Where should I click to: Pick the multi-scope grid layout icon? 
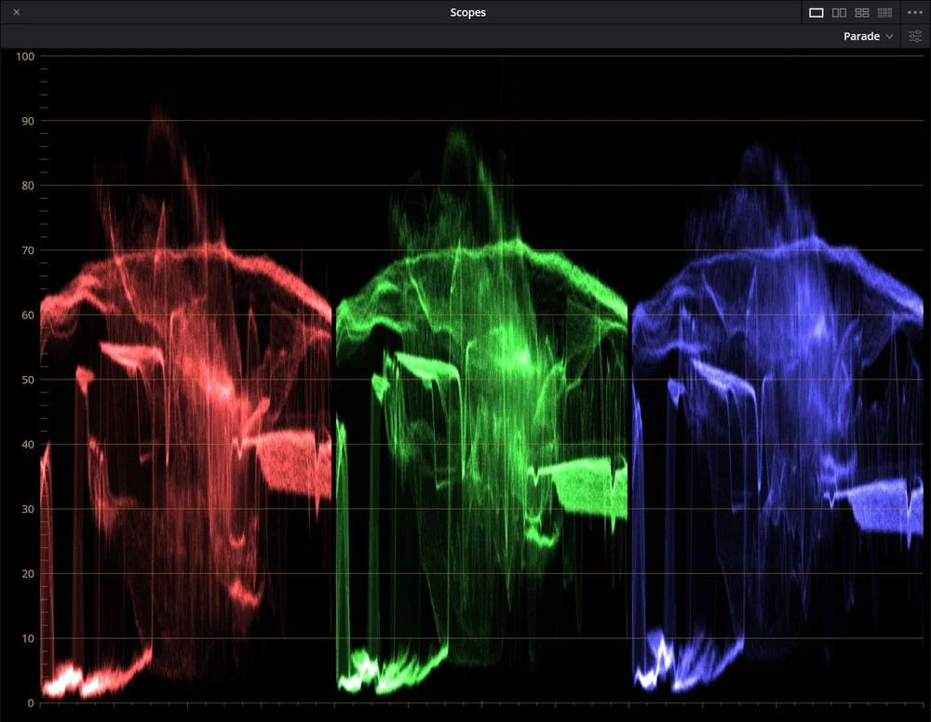pyautogui.click(x=884, y=12)
